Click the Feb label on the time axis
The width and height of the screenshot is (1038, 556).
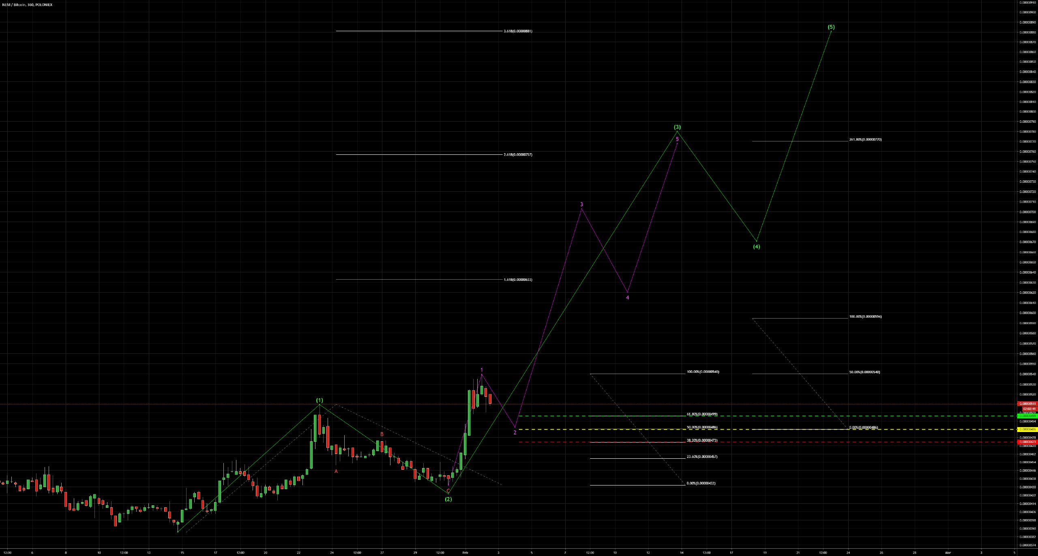pos(465,552)
